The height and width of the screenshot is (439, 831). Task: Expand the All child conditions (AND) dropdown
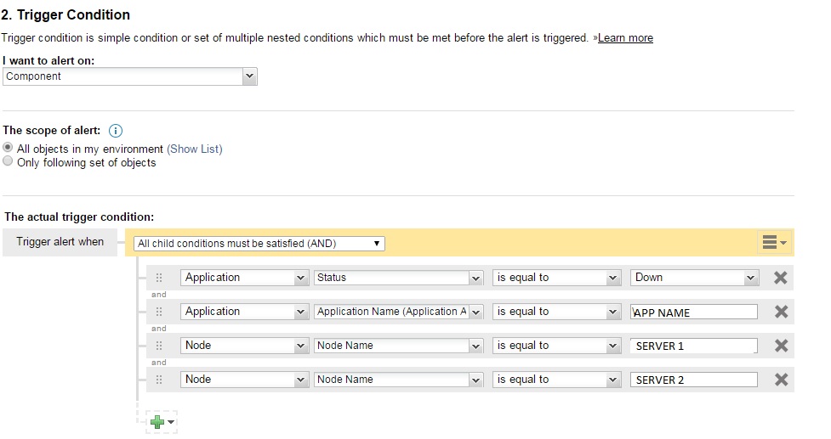[259, 244]
